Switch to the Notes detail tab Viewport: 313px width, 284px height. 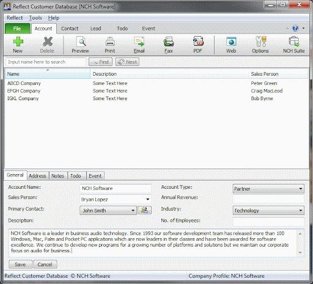click(x=57, y=176)
